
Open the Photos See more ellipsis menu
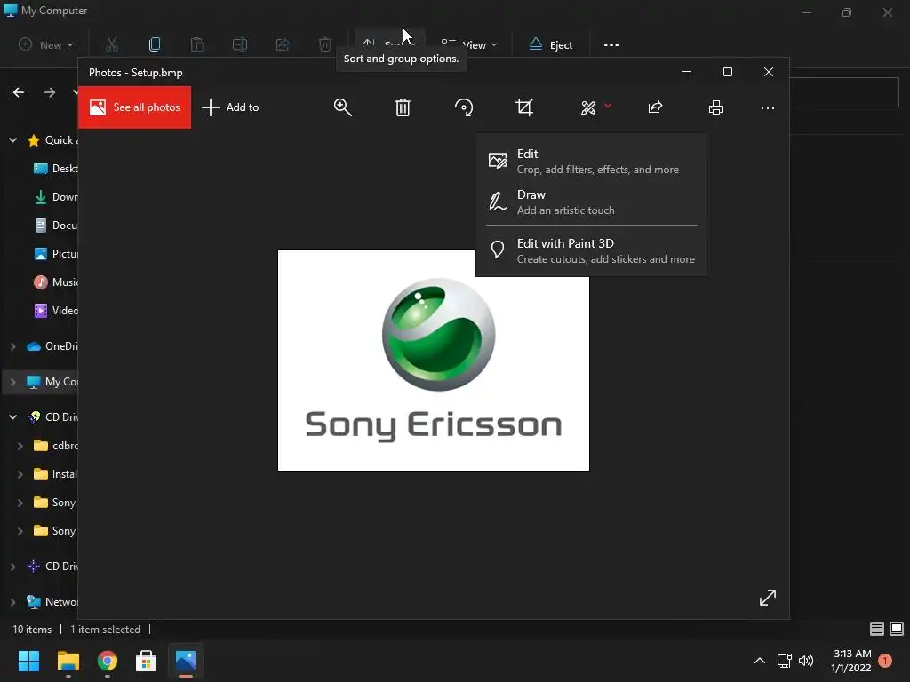coord(767,107)
